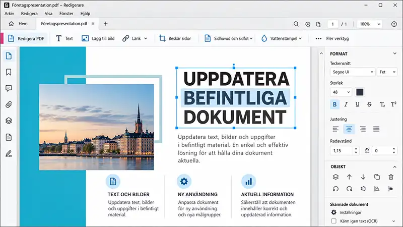
Task: Click the align objects bottom icon
Action: [377, 189]
